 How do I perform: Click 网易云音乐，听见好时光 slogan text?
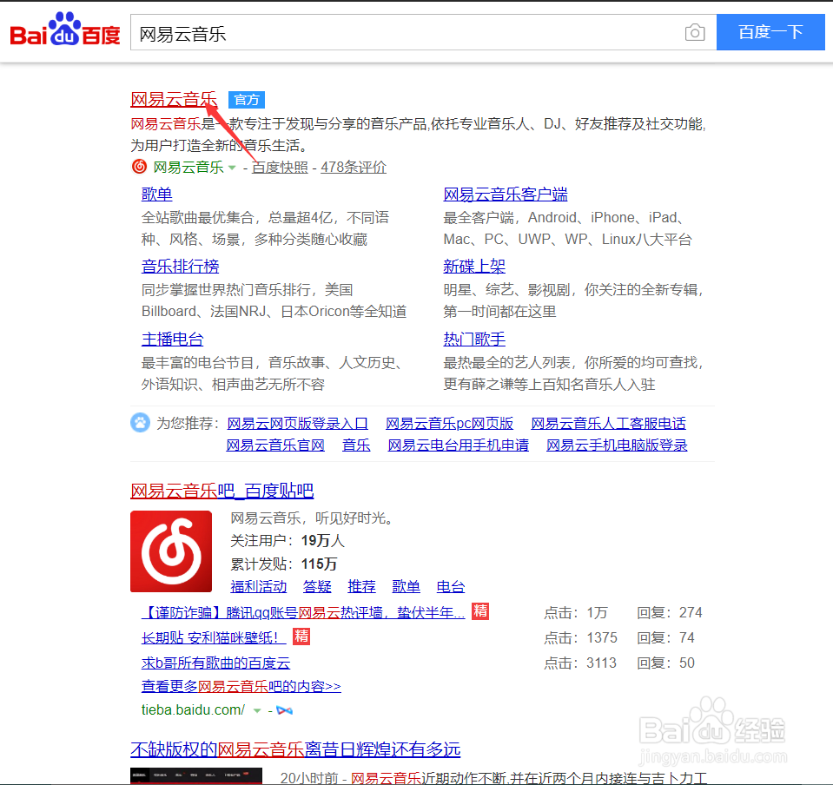pyautogui.click(x=314, y=518)
